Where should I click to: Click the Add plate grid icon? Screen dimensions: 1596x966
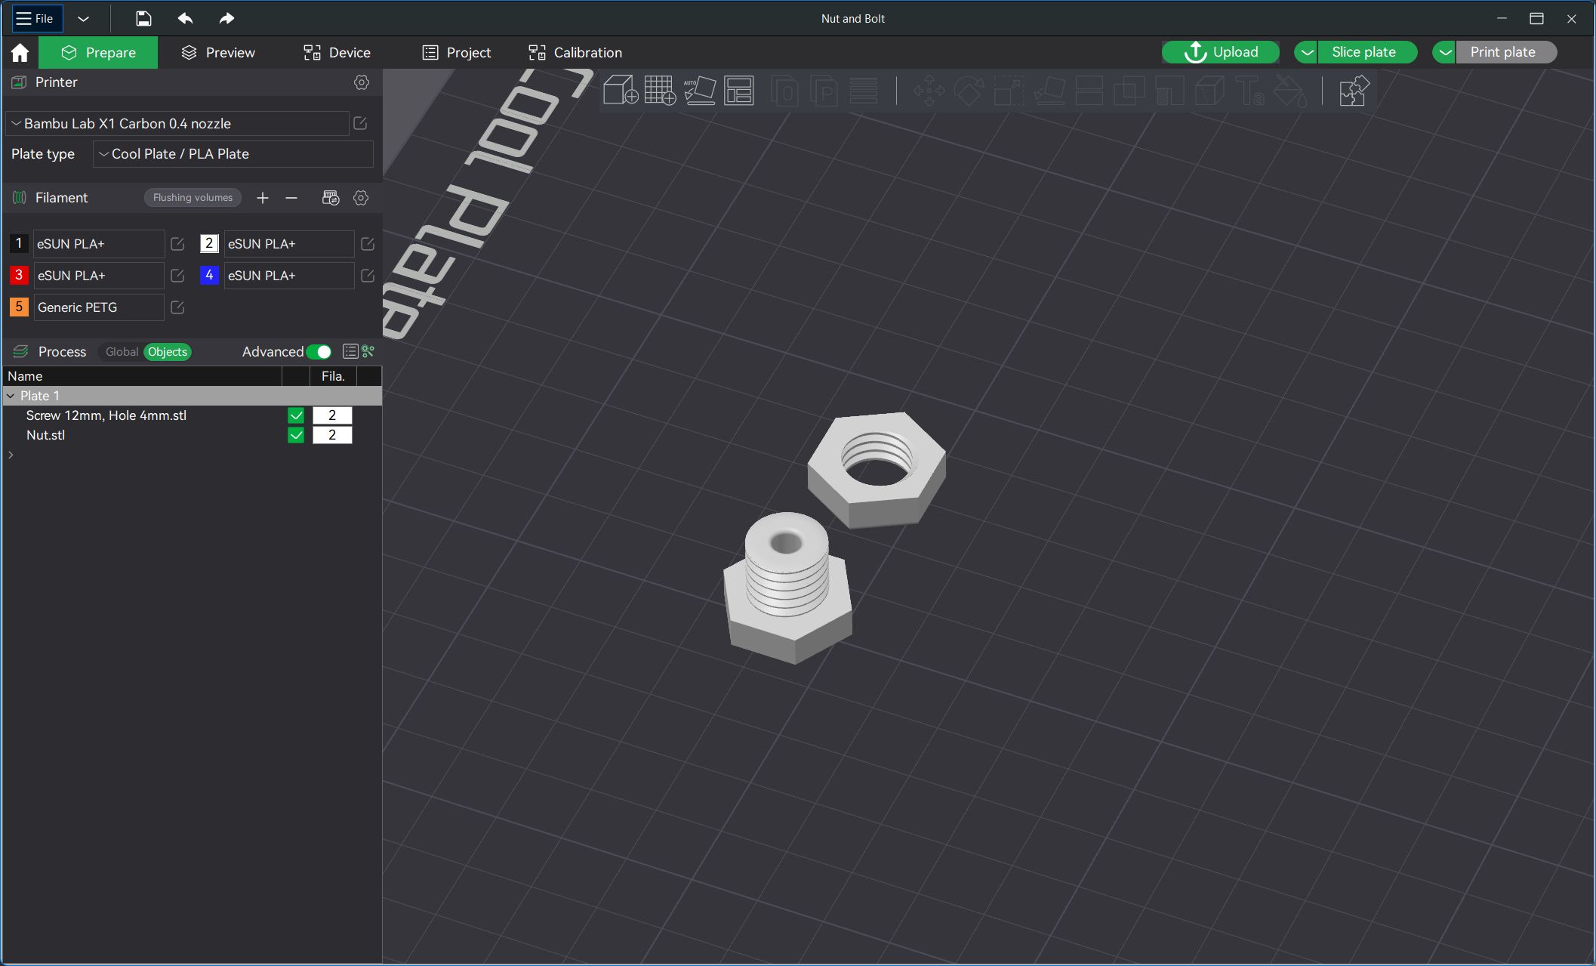[x=660, y=91]
